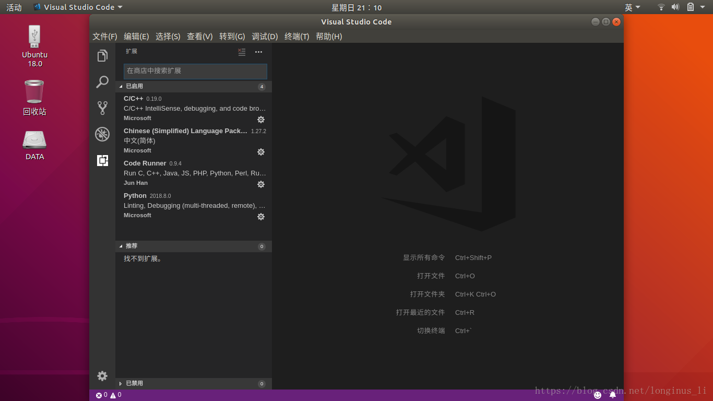Open the 编辑(E) menu

click(136, 37)
